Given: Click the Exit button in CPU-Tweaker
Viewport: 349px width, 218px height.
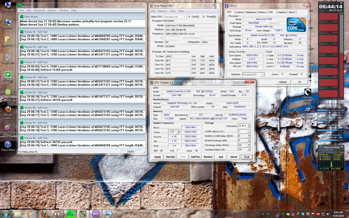Looking at the screenshot, I should point(247,157).
